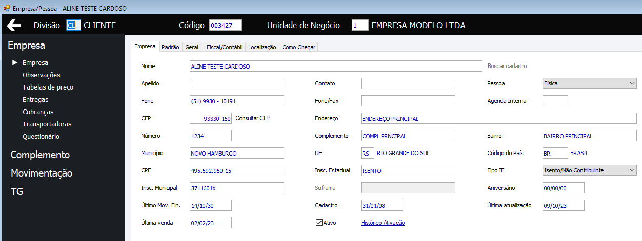Click the Nome input field
642x241 pixels.
click(336, 66)
